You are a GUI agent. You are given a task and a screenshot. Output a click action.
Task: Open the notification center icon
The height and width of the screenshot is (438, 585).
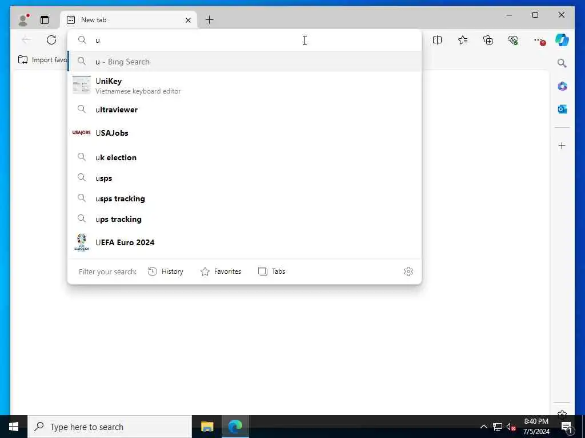[x=567, y=427]
